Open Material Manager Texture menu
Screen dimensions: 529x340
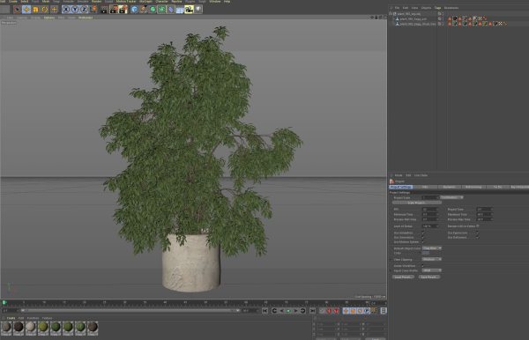coord(47,318)
